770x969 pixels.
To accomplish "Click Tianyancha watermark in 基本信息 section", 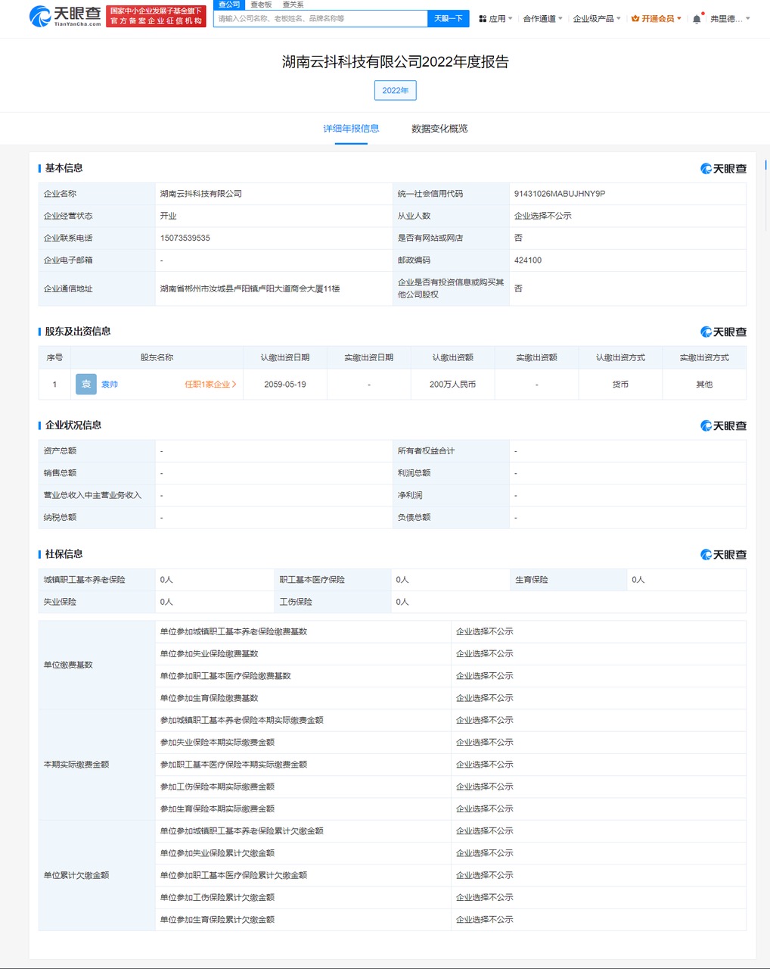I will [x=723, y=169].
